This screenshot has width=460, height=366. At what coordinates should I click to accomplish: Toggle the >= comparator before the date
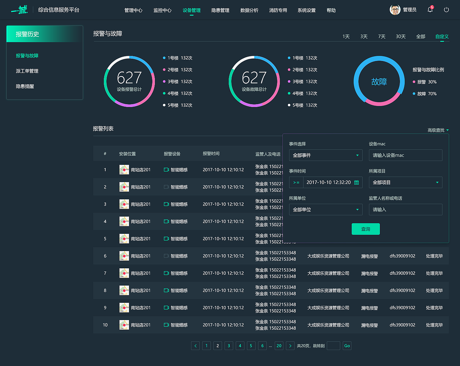pos(296,182)
